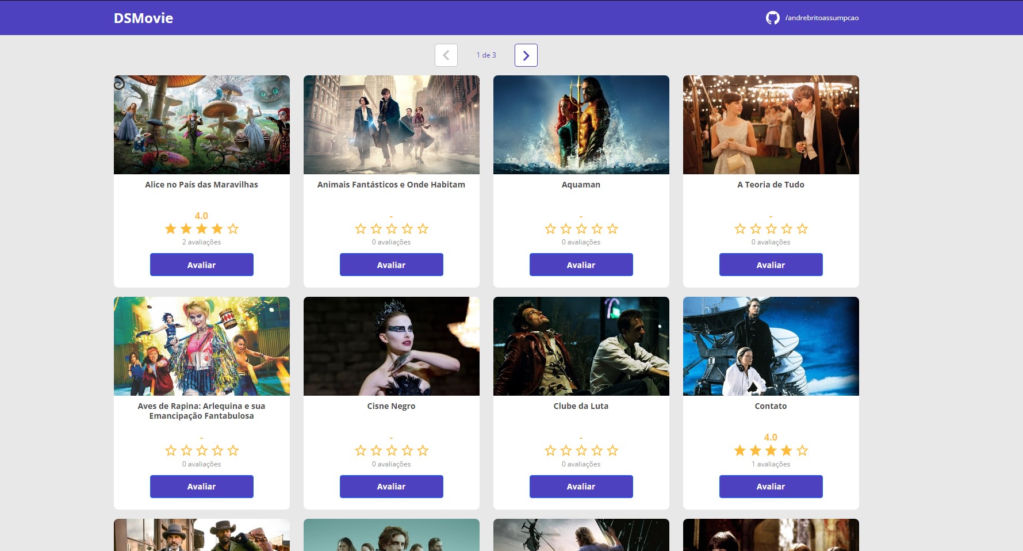The height and width of the screenshot is (551, 1023).
Task: Open A Teoria de Tudo poster image
Action: click(x=771, y=125)
